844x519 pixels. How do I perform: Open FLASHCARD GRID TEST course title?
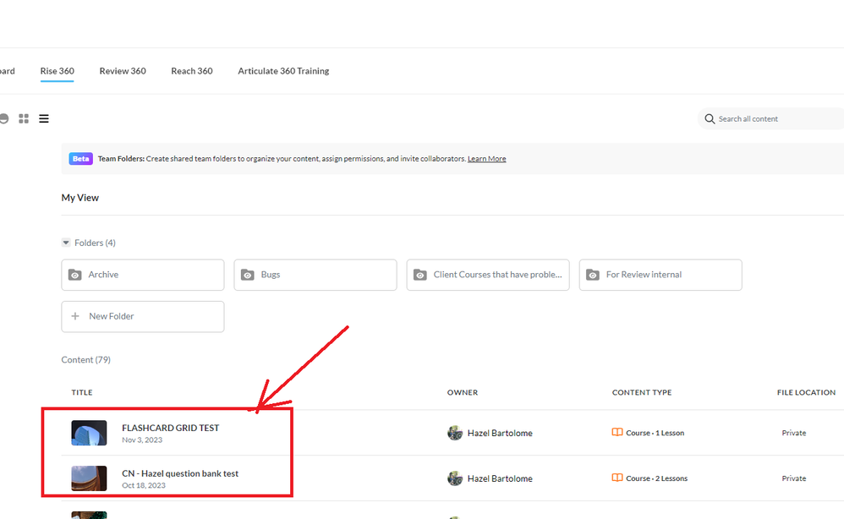tap(170, 428)
